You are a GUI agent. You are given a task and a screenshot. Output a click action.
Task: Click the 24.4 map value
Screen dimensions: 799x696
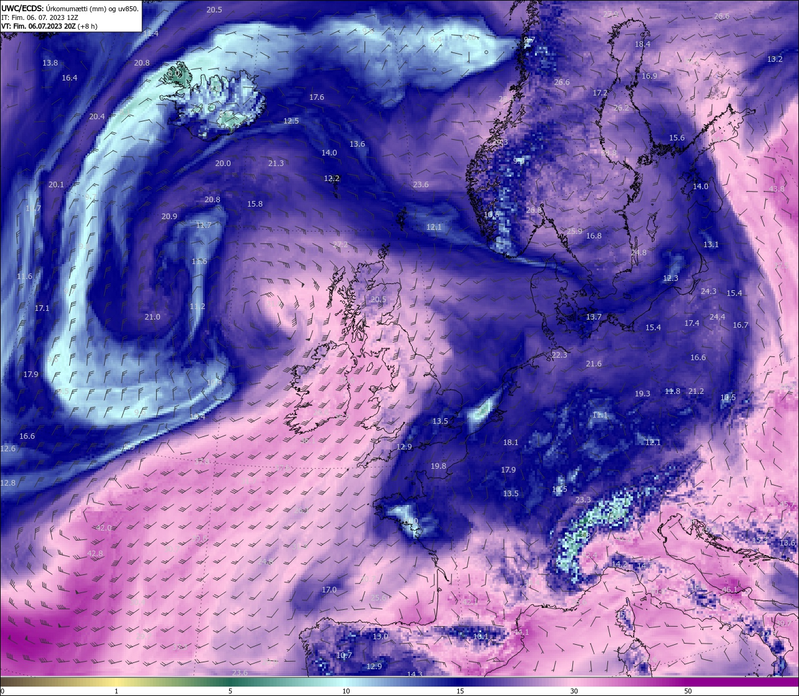point(717,317)
